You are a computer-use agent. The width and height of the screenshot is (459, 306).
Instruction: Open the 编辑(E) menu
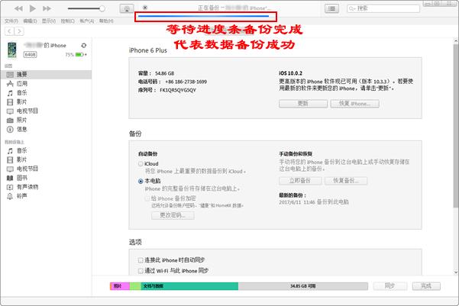pos(30,21)
